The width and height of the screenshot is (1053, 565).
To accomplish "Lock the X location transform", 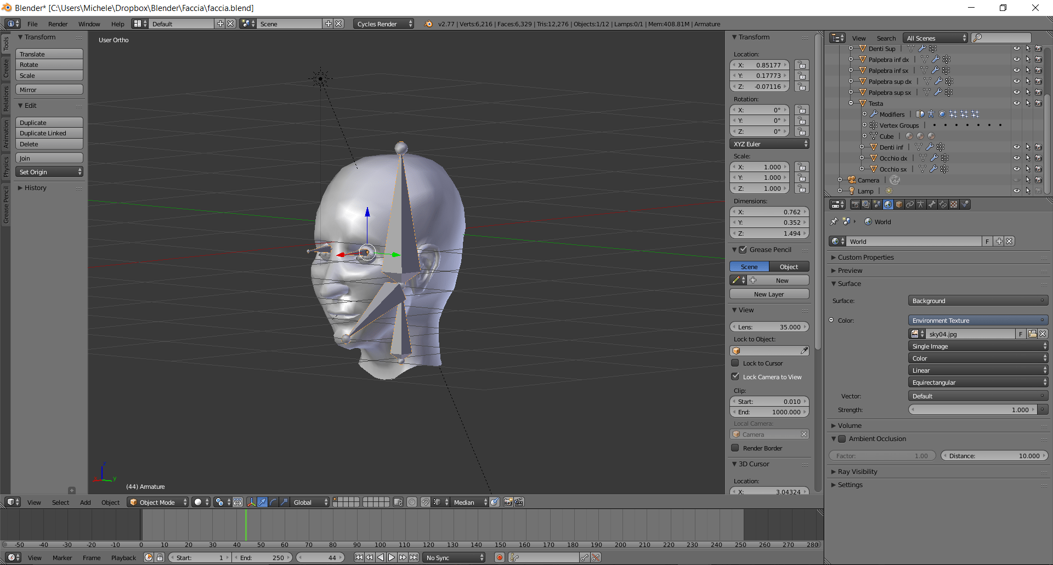I will click(802, 65).
